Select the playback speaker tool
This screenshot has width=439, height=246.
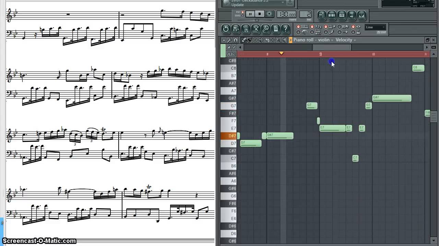pos(284,40)
